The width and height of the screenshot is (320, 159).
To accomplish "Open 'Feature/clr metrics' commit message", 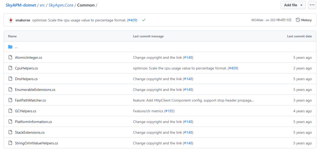I will tap(148, 111).
